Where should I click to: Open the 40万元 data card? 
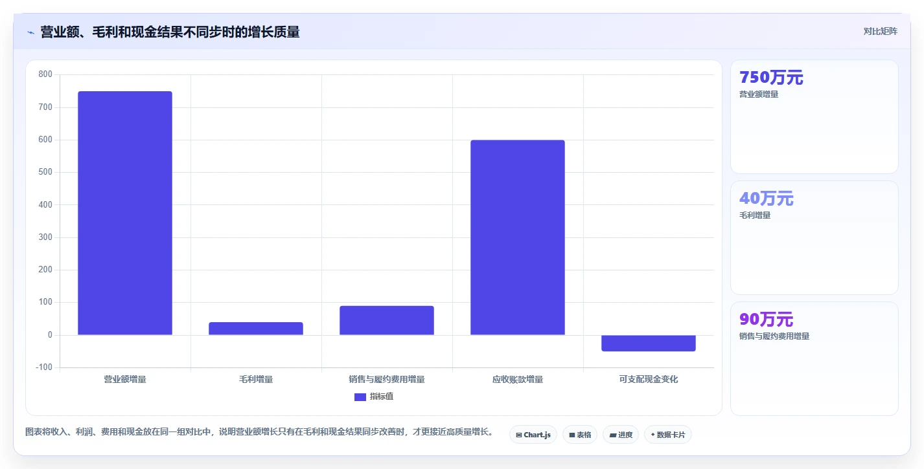coord(814,237)
